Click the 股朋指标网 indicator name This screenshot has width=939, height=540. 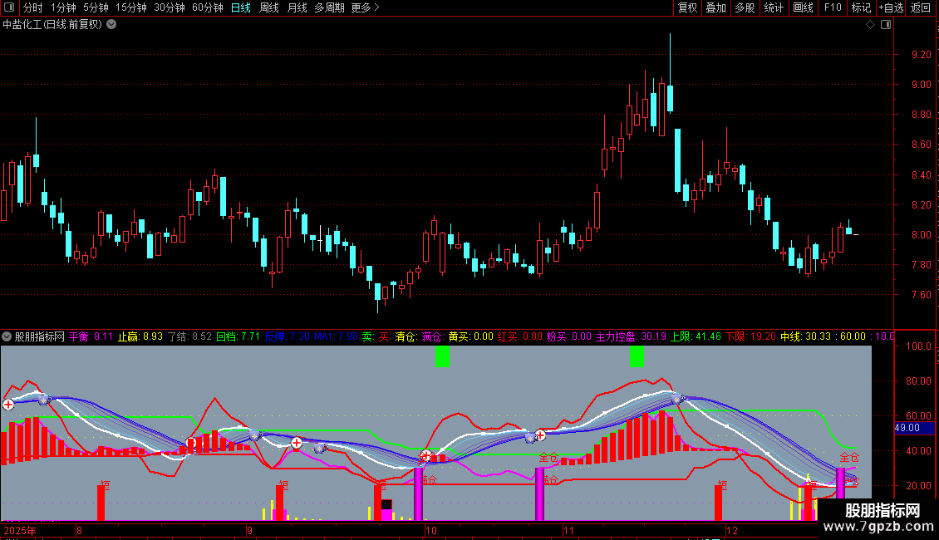pyautogui.click(x=40, y=336)
